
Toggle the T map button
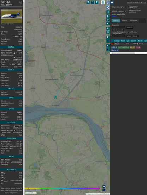coord(96,2)
